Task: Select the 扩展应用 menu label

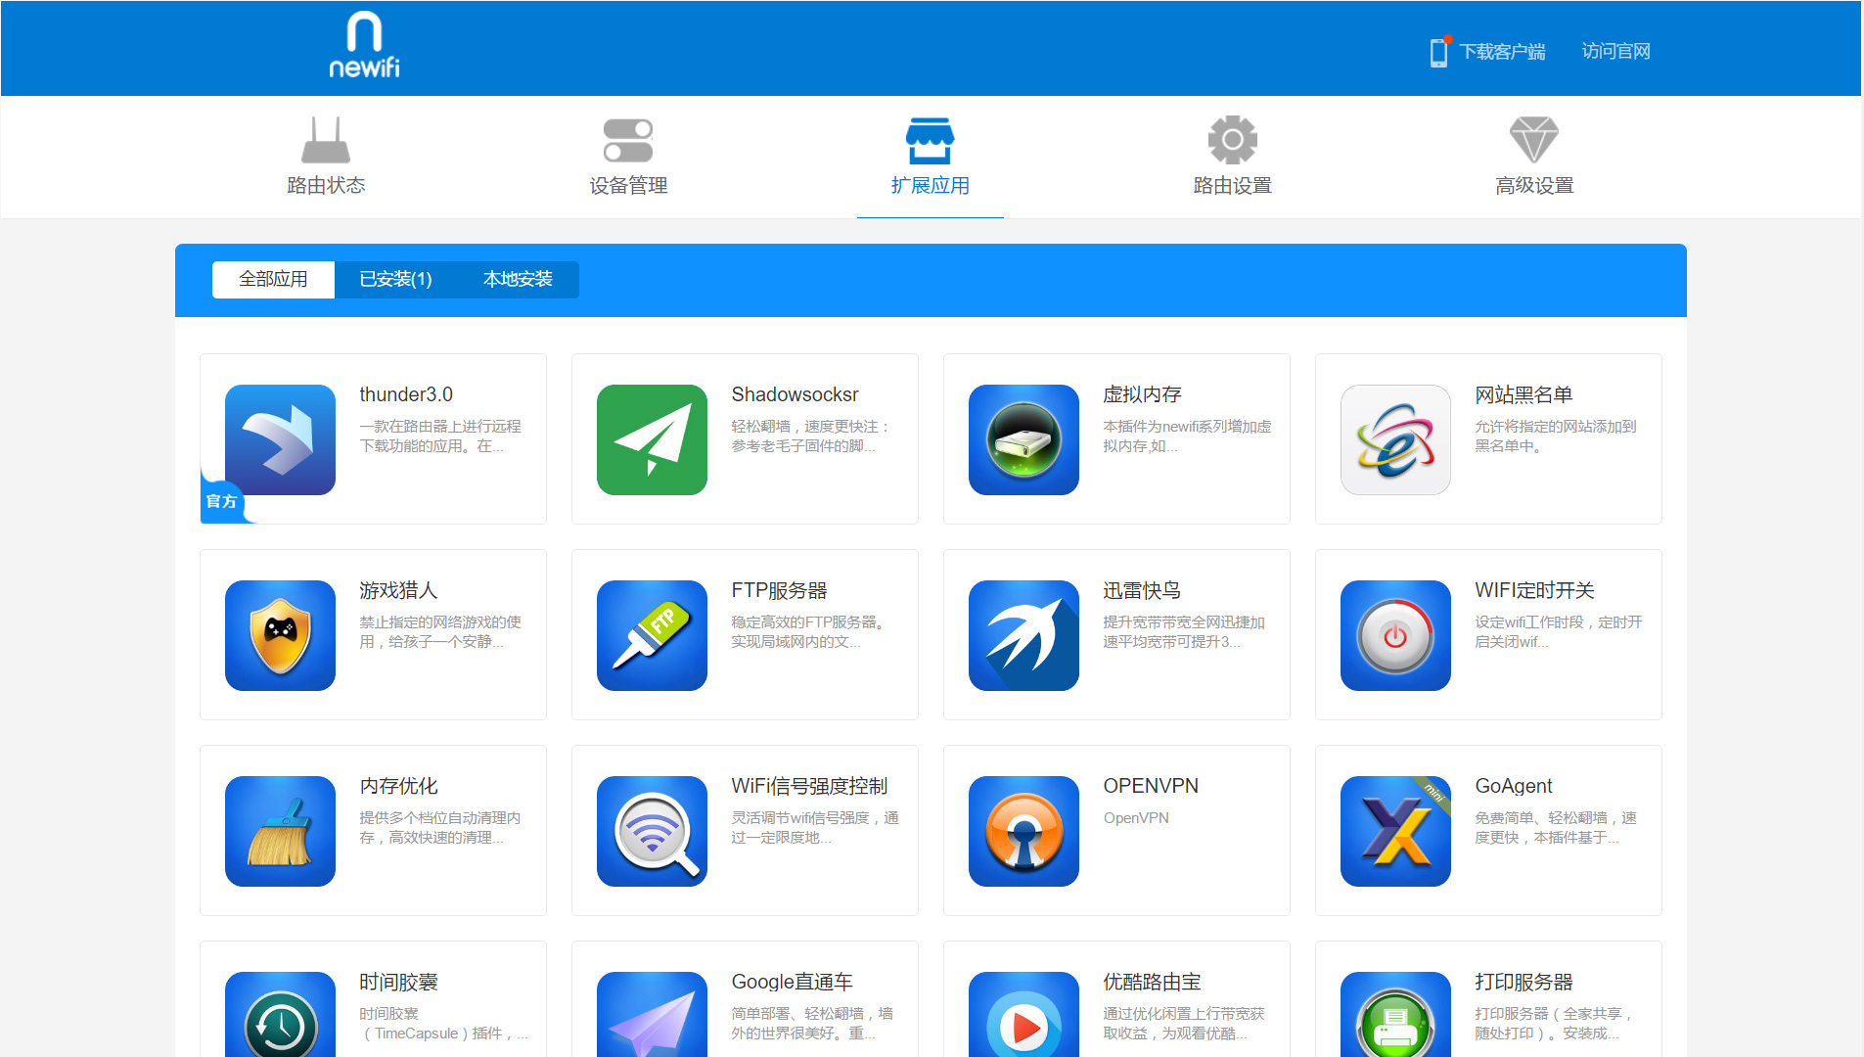Action: click(x=930, y=185)
